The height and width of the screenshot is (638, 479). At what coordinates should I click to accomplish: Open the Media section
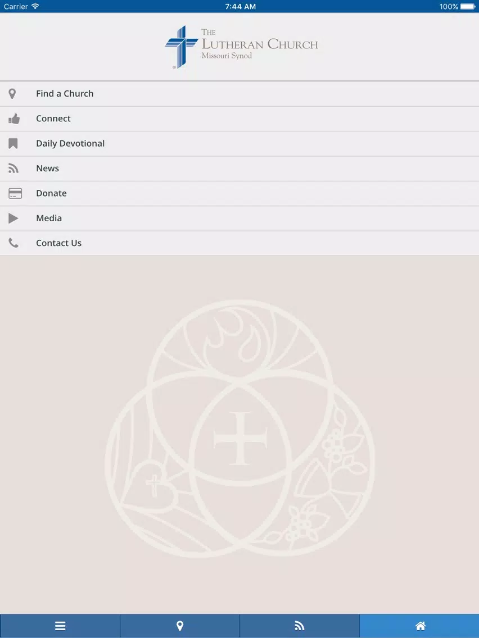pos(239,218)
